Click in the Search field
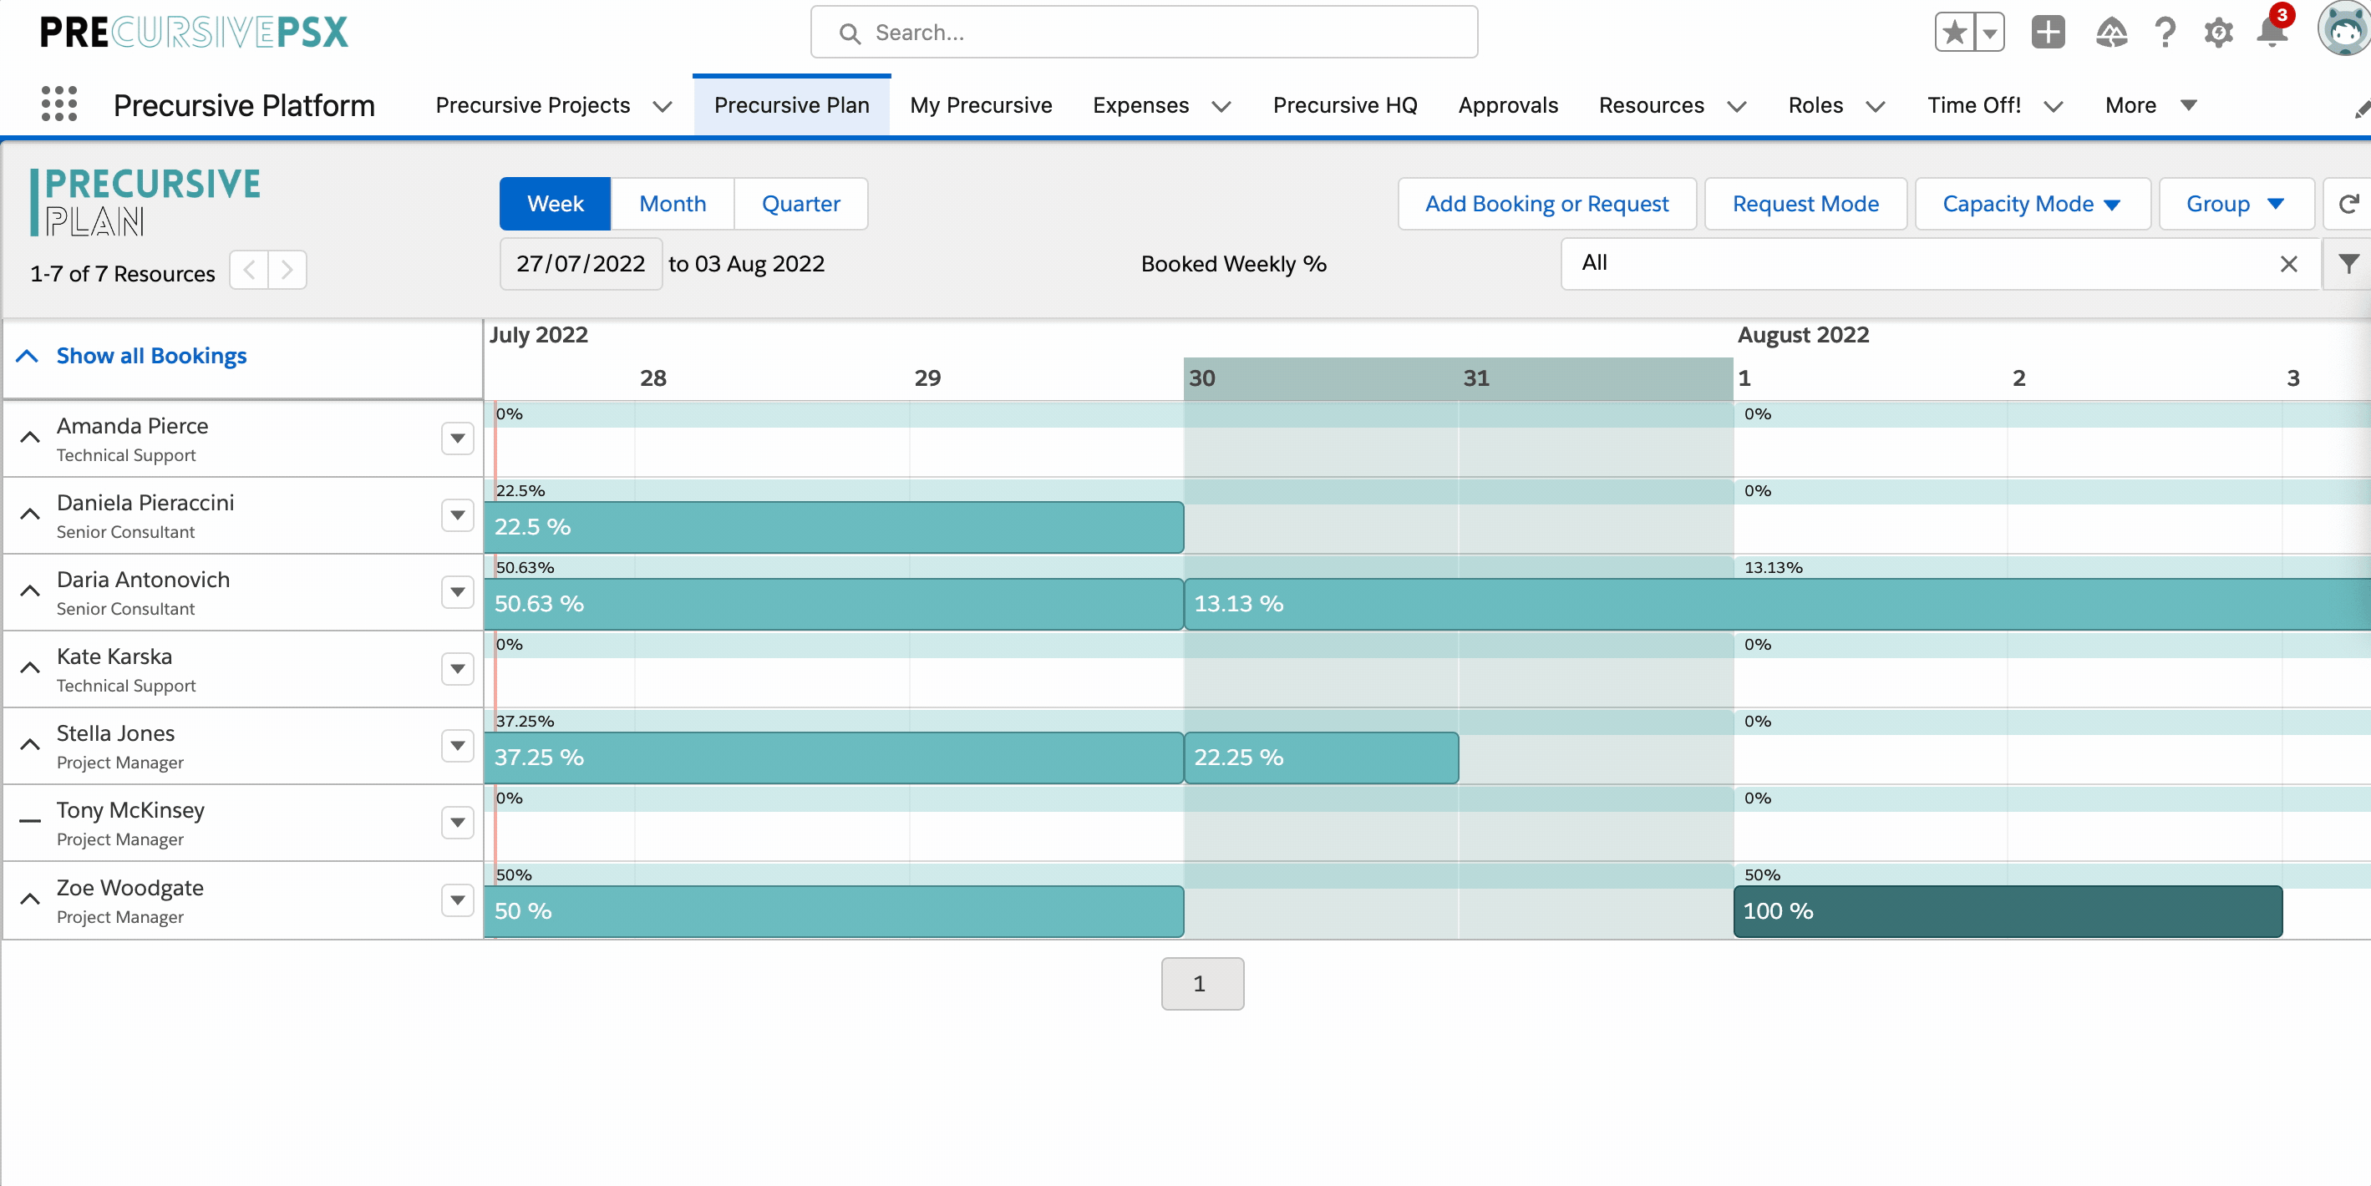Screen dimensions: 2371x1186 1144,33
